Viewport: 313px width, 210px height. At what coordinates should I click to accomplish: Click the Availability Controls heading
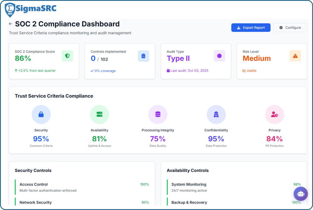pos(187,171)
